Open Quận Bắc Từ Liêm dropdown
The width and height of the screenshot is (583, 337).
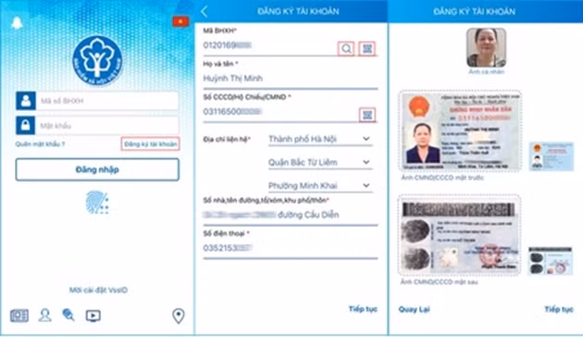coord(320,163)
